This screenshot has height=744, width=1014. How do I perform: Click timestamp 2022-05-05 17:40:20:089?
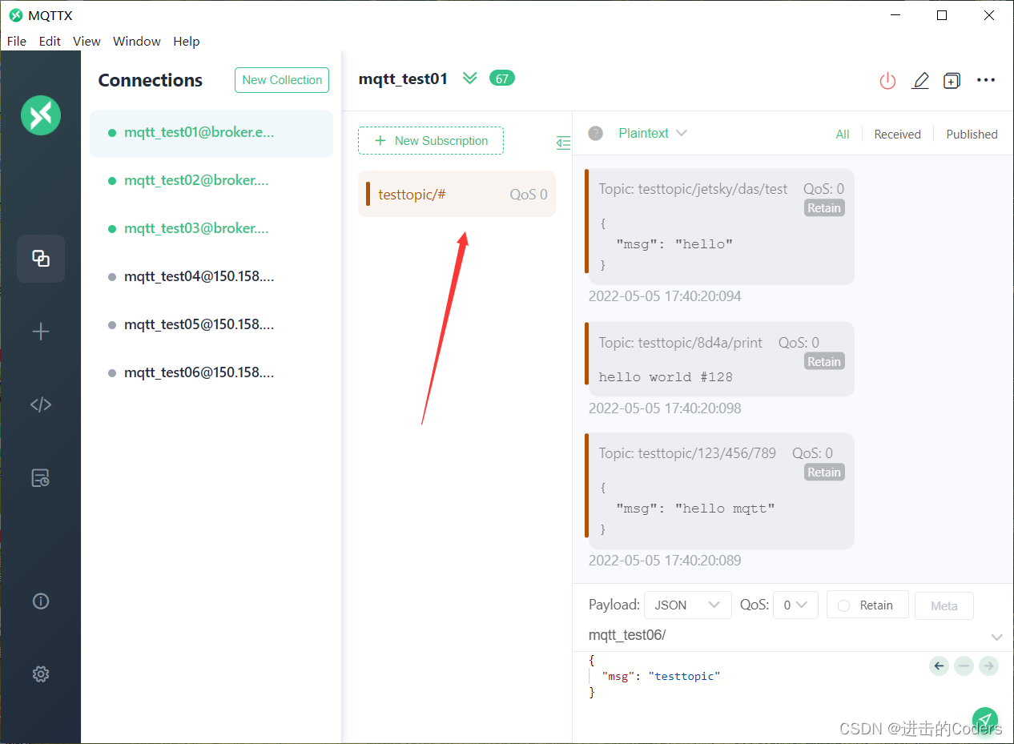pyautogui.click(x=665, y=561)
